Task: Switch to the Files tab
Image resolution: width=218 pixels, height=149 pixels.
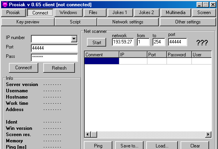Action: [95, 13]
